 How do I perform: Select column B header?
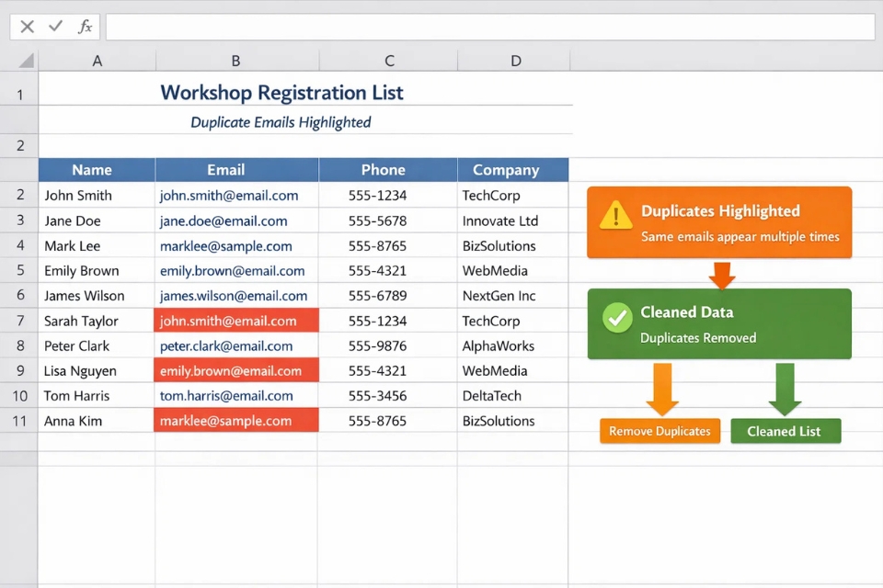click(235, 60)
